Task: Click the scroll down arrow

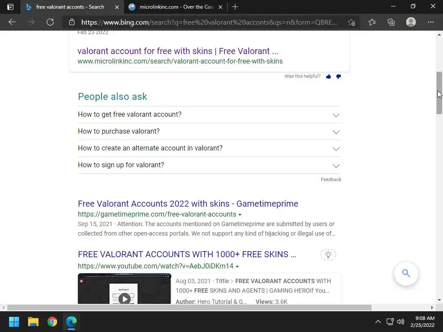Action: pos(439,300)
